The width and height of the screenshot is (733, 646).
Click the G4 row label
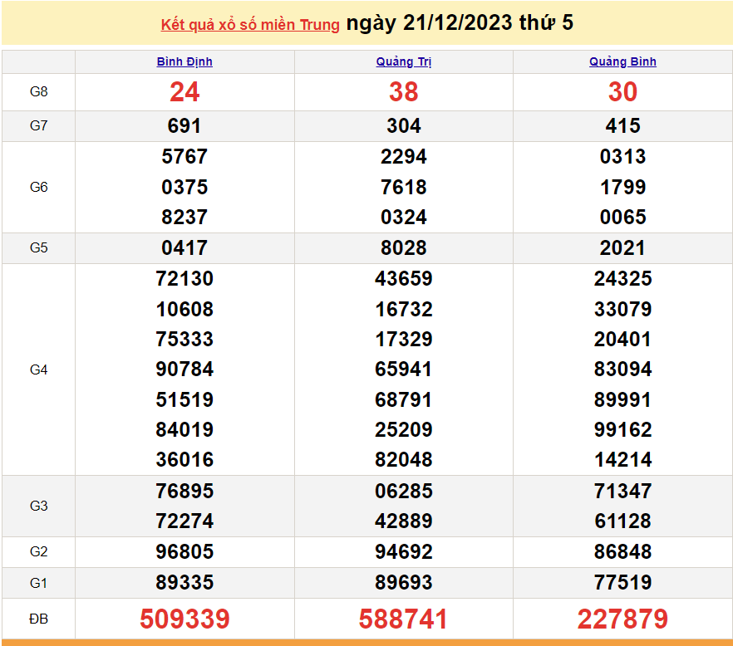click(39, 369)
